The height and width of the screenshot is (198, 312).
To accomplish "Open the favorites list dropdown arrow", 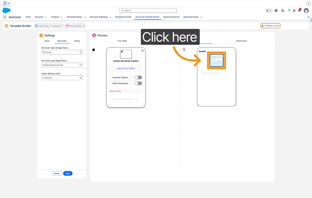I will tap(271, 10).
